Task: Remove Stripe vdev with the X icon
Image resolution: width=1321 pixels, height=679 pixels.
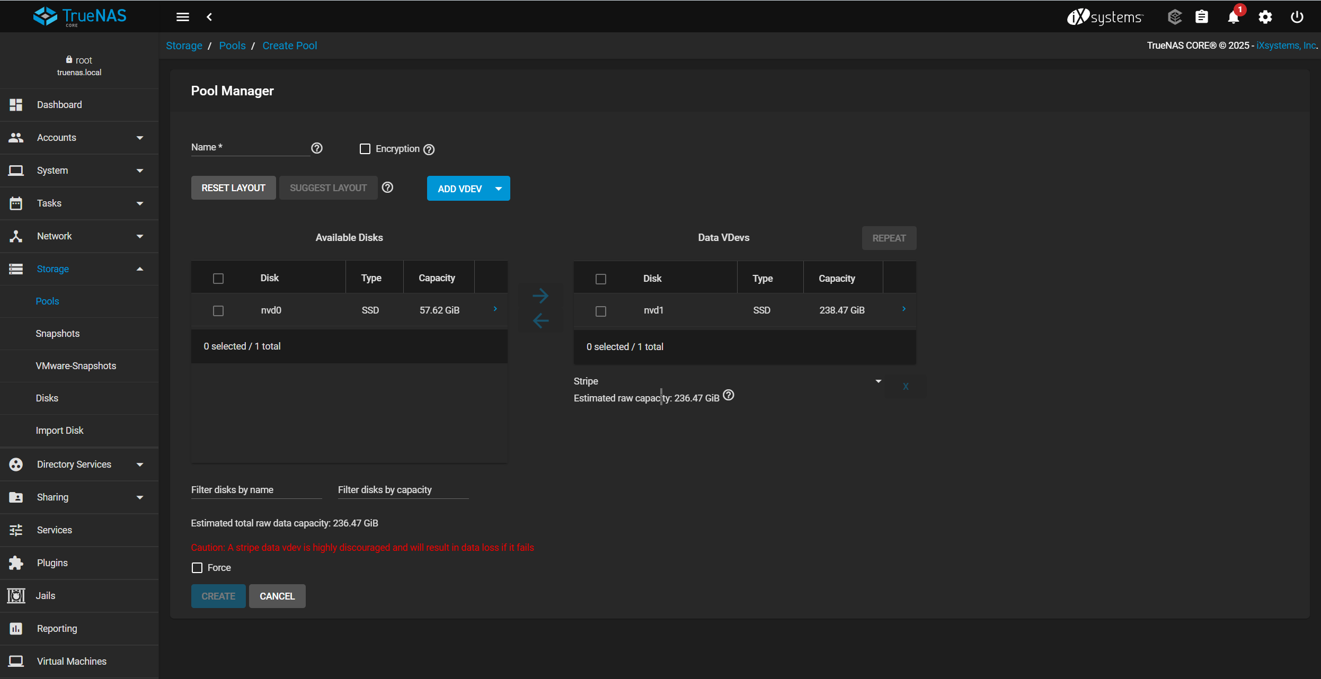Action: click(x=906, y=387)
